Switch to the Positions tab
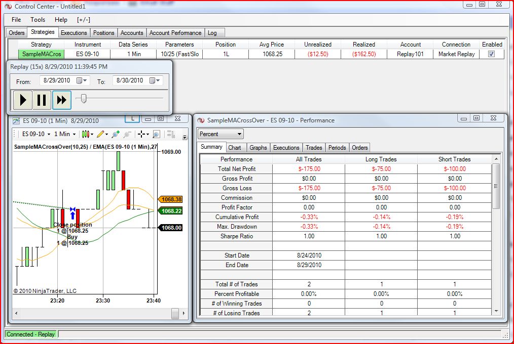This screenshot has width=514, height=344. [x=103, y=33]
